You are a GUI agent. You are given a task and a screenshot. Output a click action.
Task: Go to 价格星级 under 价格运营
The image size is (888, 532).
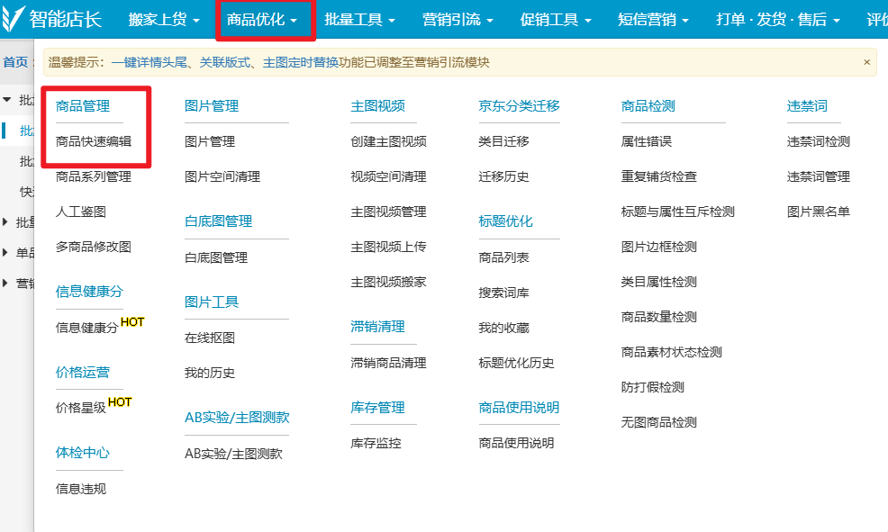click(x=81, y=408)
